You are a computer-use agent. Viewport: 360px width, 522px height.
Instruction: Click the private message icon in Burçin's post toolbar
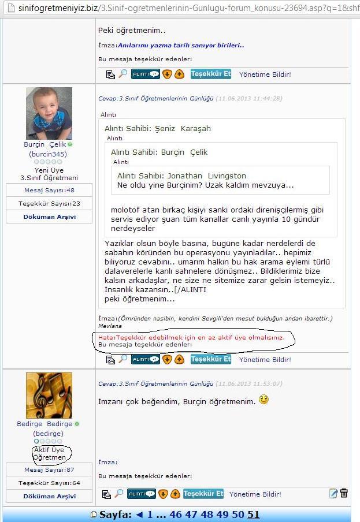(x=110, y=360)
